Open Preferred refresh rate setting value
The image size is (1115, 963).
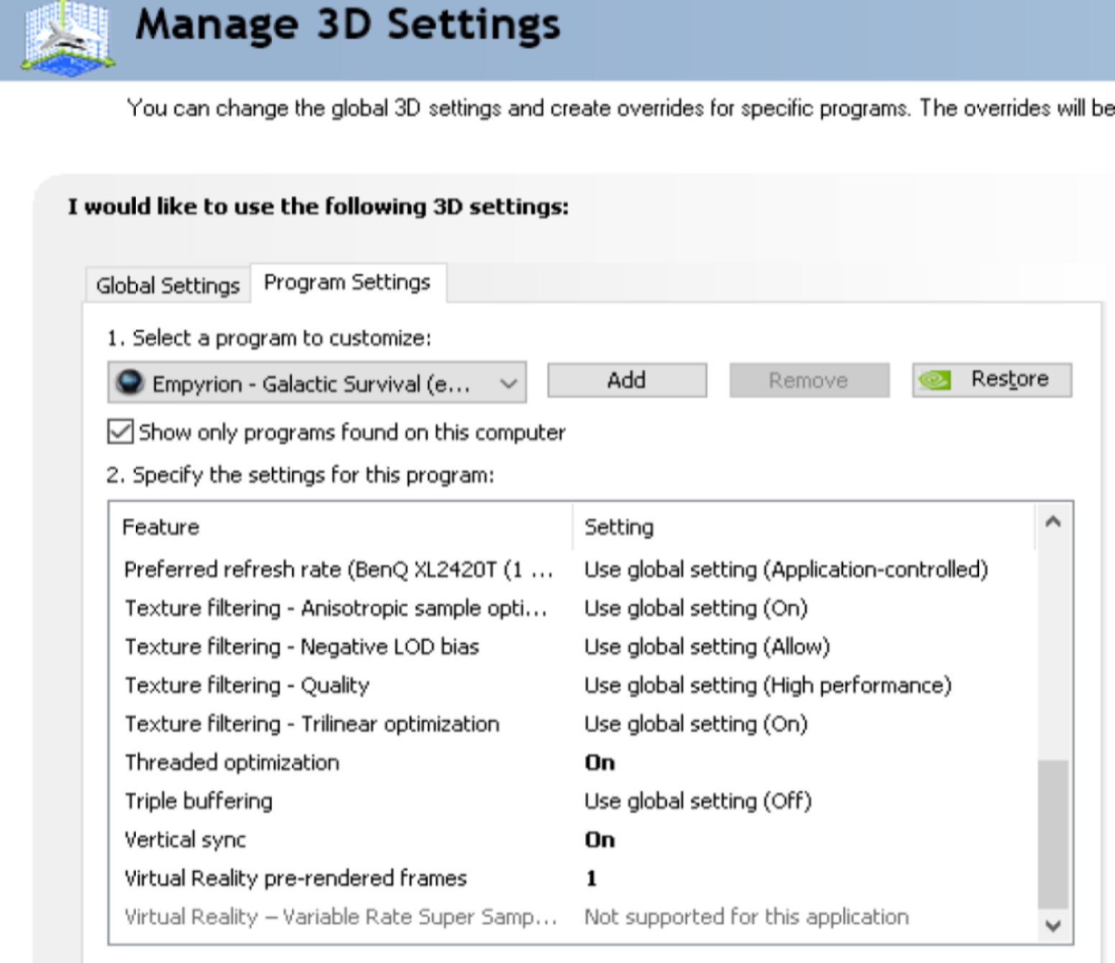tap(786, 570)
